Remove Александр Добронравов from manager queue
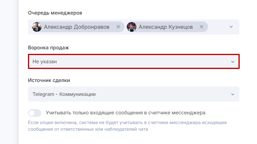Screen dimensions: 257x144 [x=118, y=27]
